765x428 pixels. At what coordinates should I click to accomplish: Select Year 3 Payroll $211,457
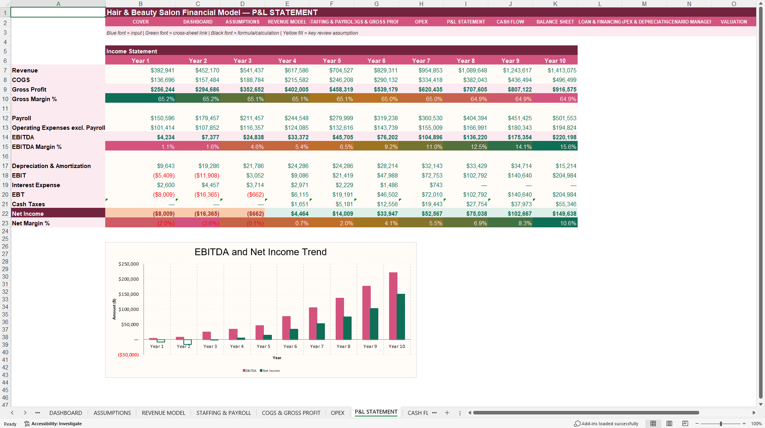[x=243, y=118]
